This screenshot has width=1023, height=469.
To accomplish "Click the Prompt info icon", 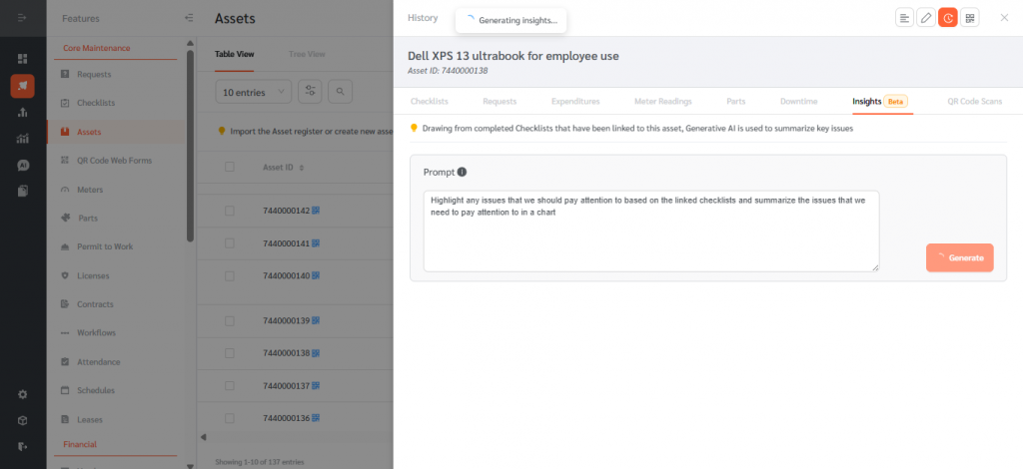I will (x=462, y=172).
